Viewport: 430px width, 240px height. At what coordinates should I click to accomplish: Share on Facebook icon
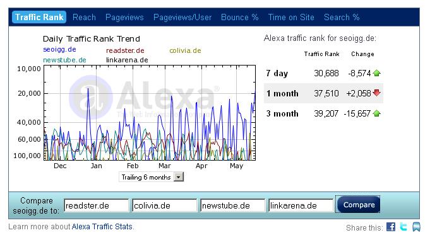391,227
